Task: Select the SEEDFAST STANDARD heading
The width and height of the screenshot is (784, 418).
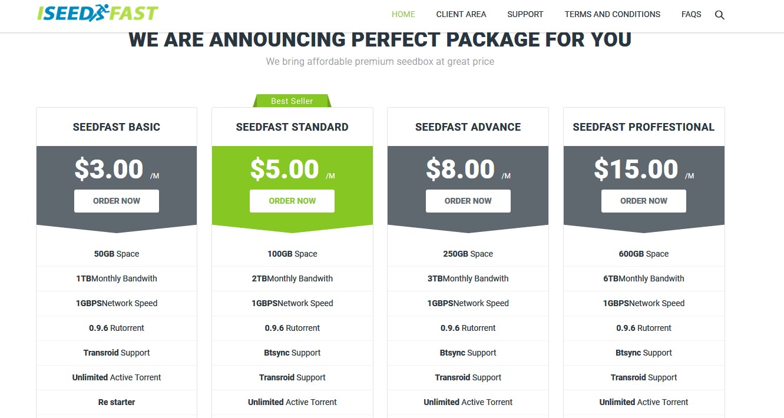Action: coord(292,127)
